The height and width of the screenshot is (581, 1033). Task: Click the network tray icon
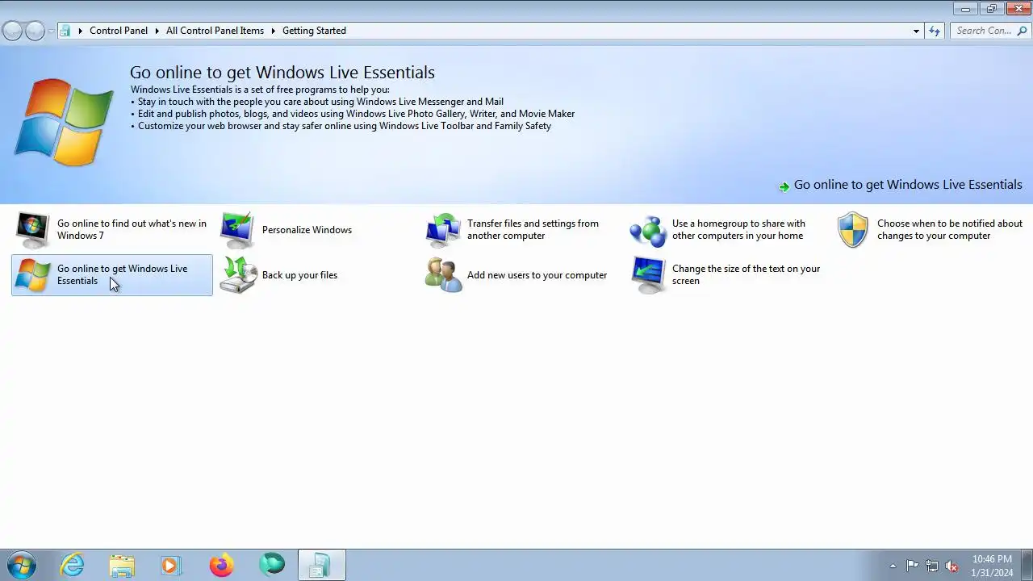tap(932, 566)
